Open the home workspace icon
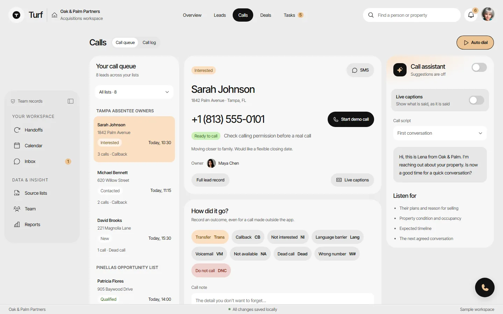The width and height of the screenshot is (503, 314). click(x=54, y=15)
